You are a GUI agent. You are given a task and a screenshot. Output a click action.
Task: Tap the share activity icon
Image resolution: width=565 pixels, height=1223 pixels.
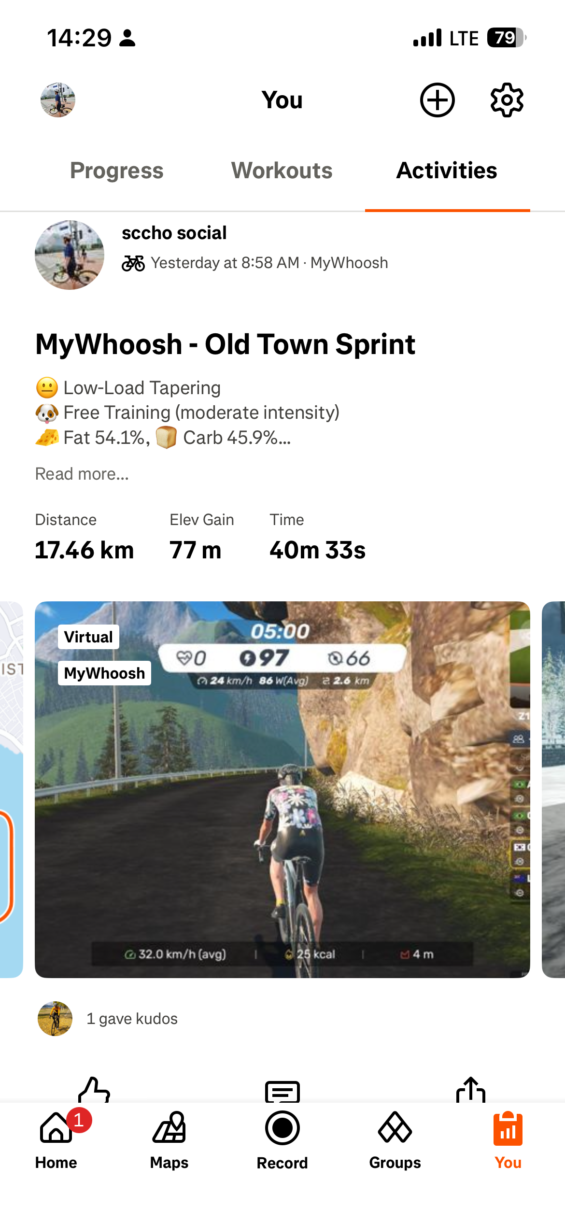coord(471,1090)
